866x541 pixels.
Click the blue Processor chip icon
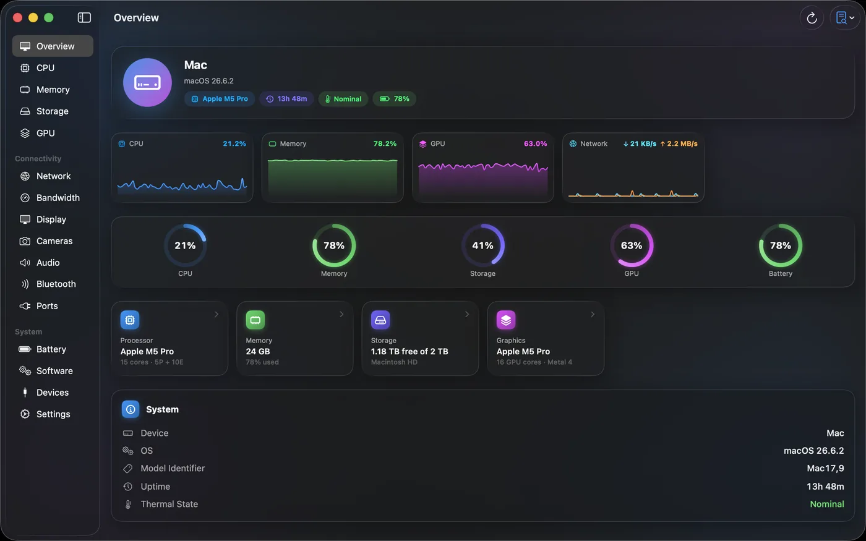click(x=130, y=320)
